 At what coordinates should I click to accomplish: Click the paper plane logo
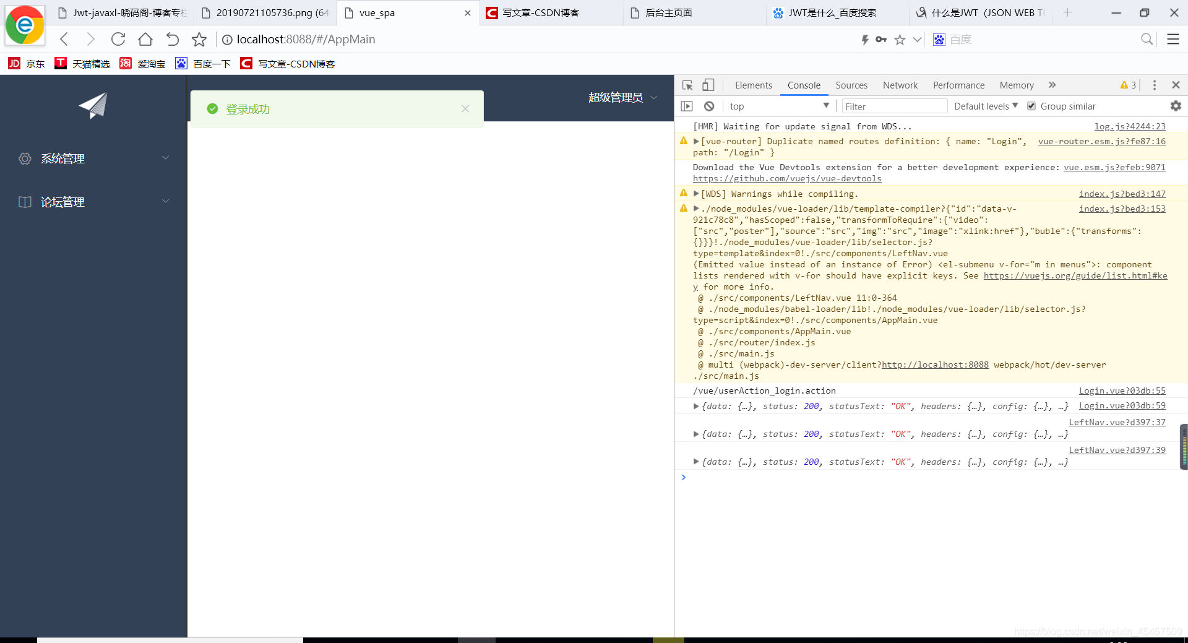[93, 106]
